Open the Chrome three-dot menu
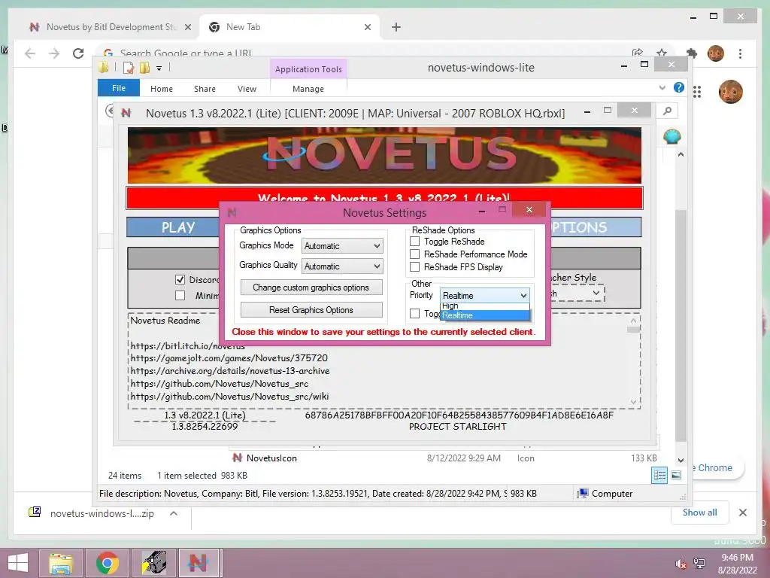 [740, 53]
